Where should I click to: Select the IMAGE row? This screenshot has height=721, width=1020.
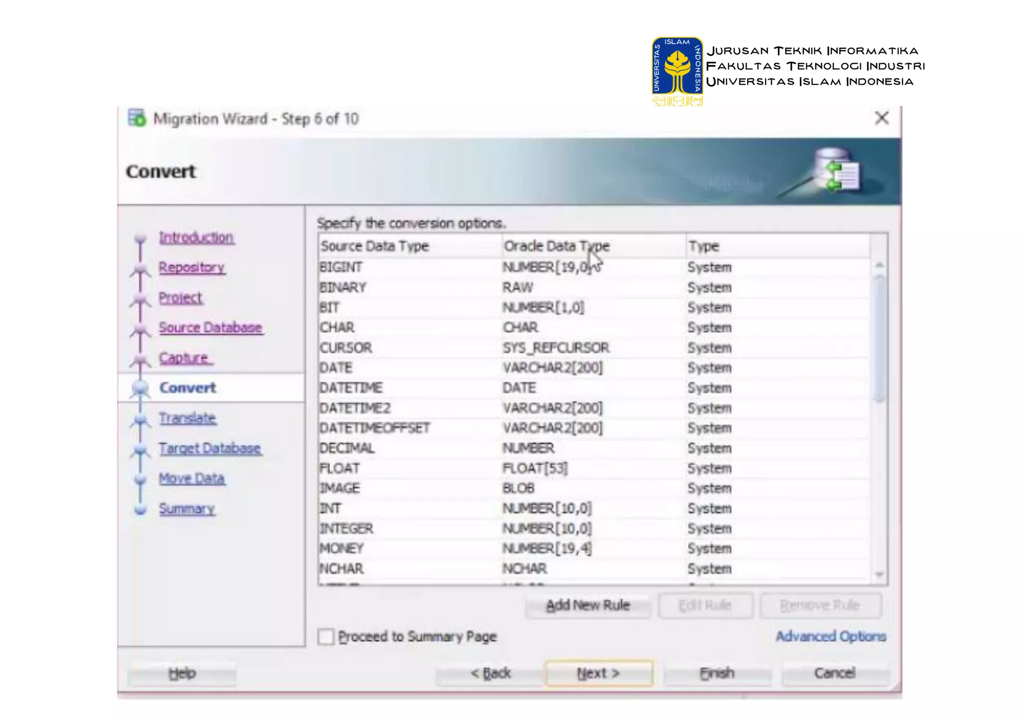pos(594,488)
